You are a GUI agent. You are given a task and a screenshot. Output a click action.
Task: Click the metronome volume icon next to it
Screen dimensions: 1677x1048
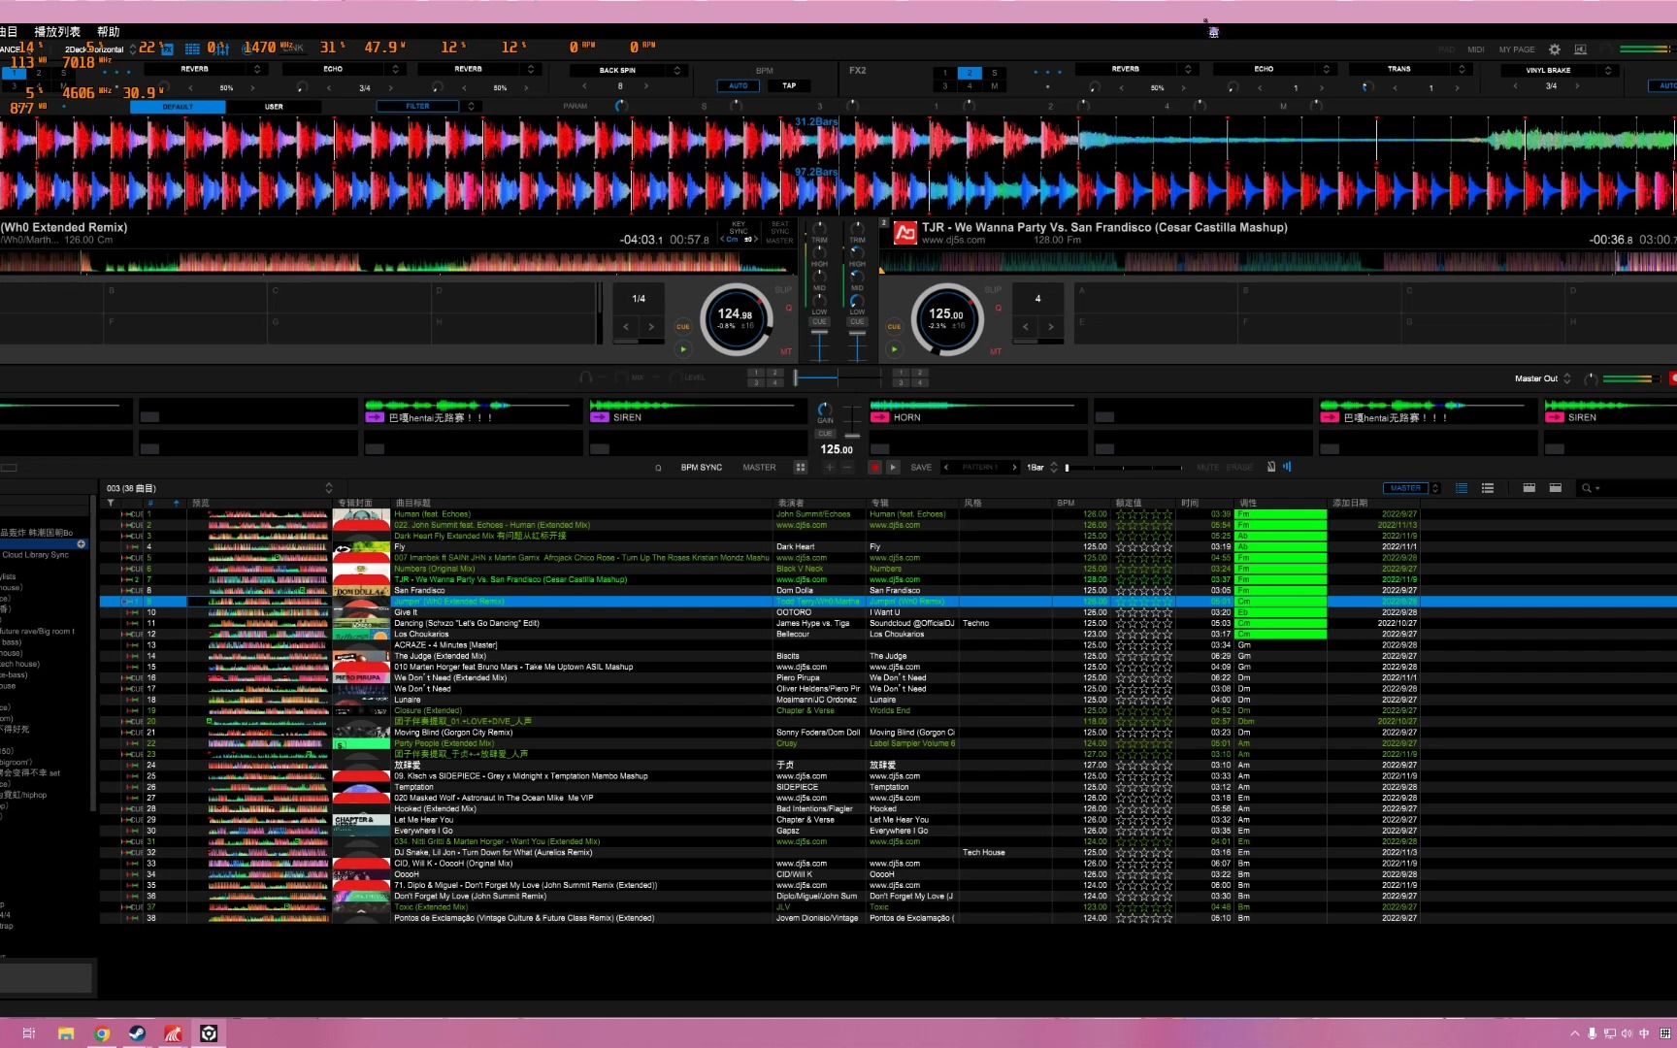(1288, 467)
